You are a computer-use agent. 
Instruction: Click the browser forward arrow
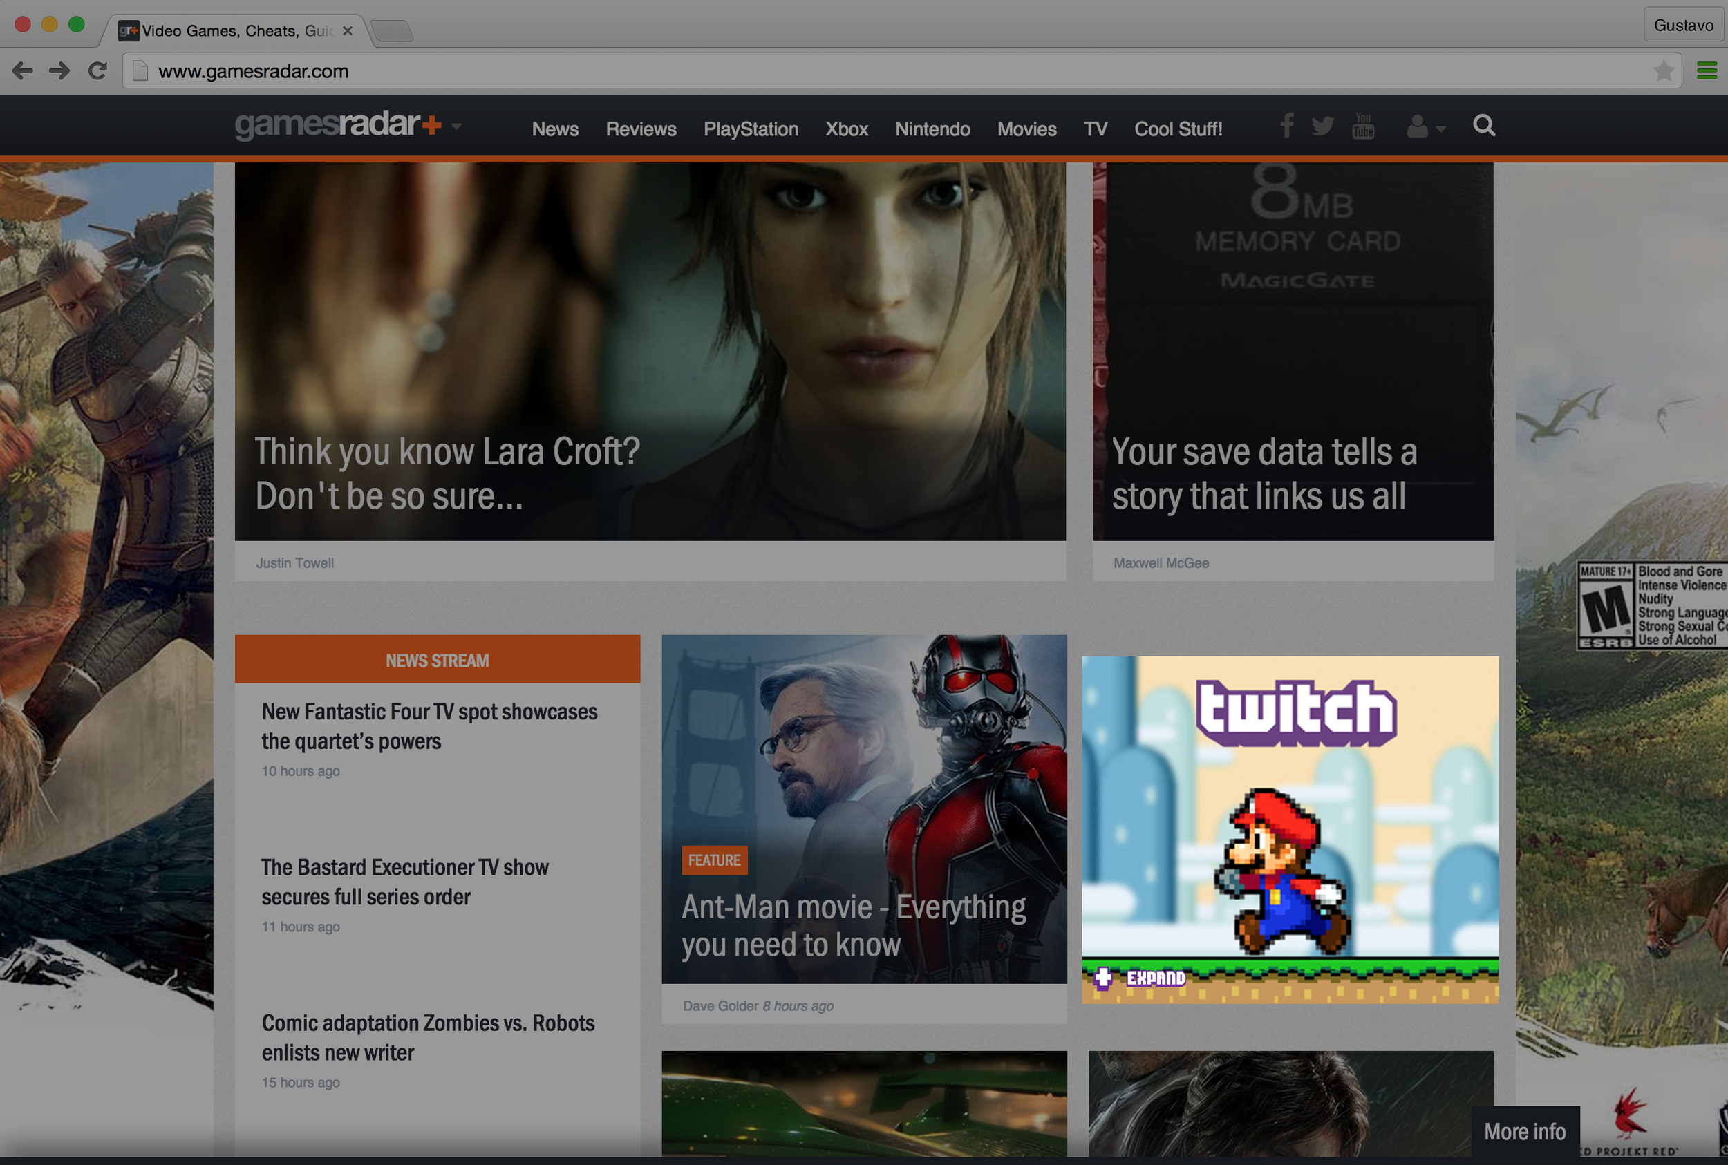[59, 71]
